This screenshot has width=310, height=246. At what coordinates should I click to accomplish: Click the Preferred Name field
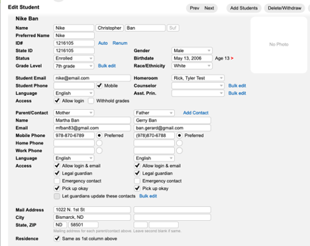pos(74,35)
